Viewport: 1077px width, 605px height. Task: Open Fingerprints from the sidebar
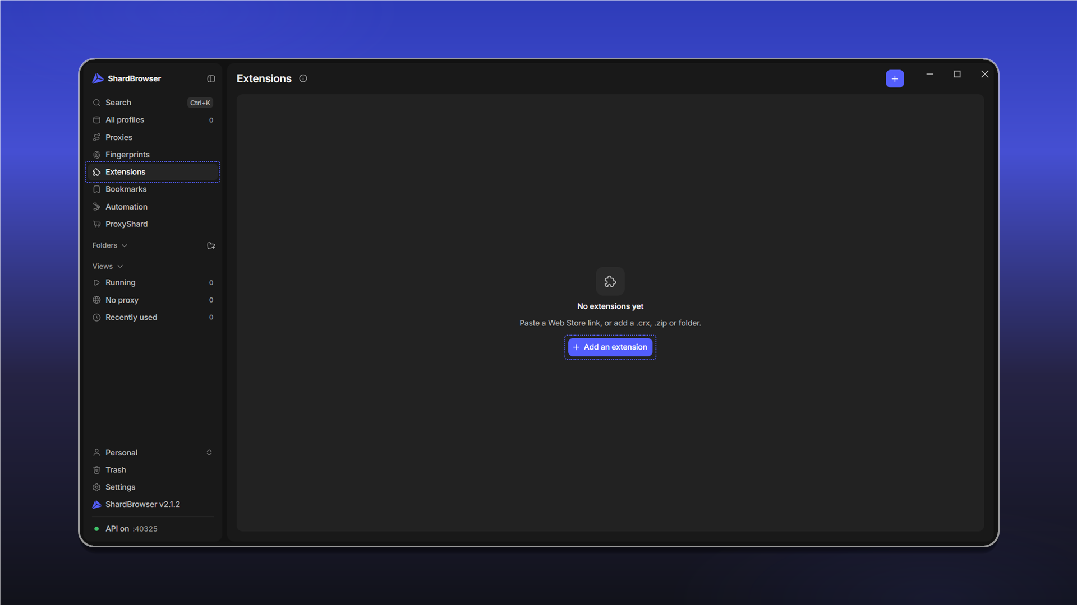(152, 155)
